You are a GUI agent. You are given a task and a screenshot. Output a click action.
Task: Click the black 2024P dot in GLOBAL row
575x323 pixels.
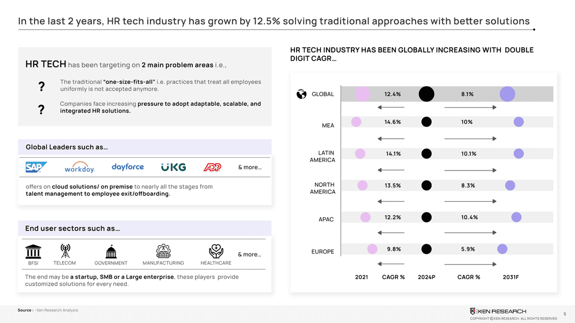pyautogui.click(x=426, y=94)
